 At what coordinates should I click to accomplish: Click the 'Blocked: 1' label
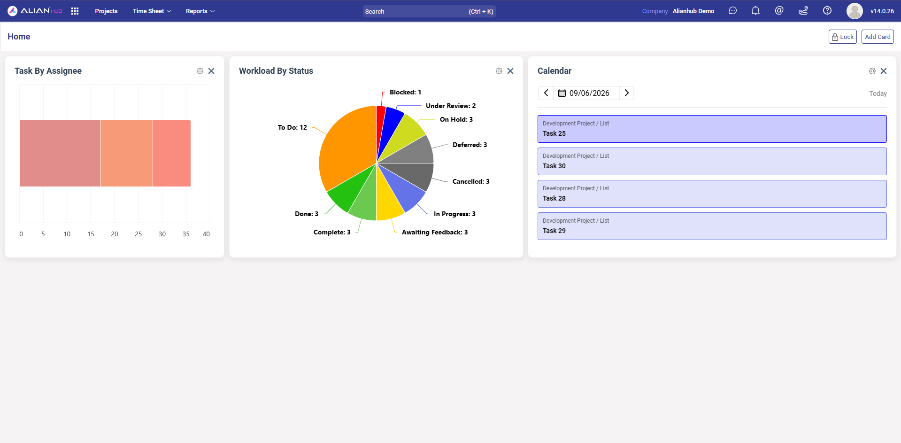pyautogui.click(x=405, y=92)
